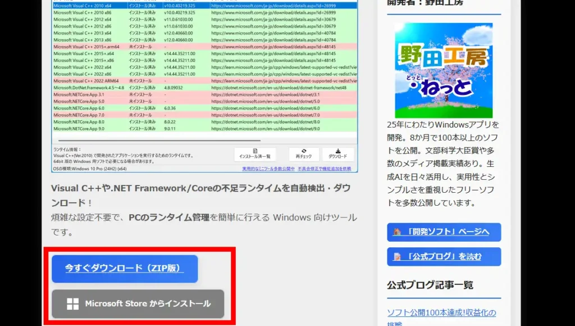The width and height of the screenshot is (575, 326).
Task: Open the ソフト公開100本達成 blog article link
Action: pos(443,313)
